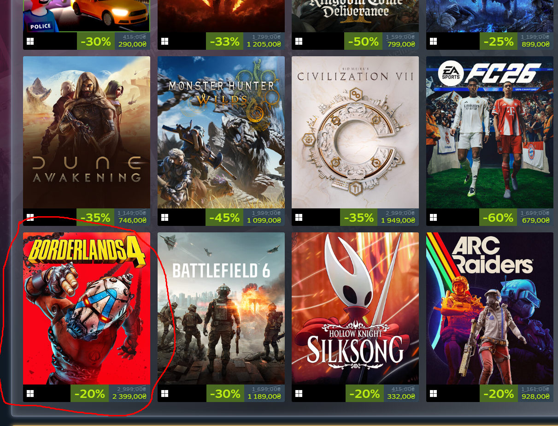The image size is (558, 426).
Task: Open the Kingdom Come Deliverance capsule
Action: (355, 16)
